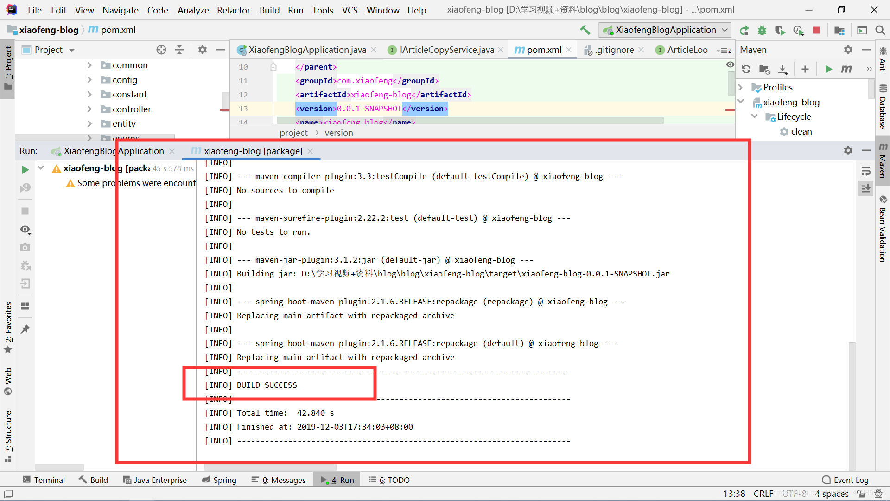This screenshot has width=890, height=501.
Task: Expand the common folder
Action: [x=89, y=65]
